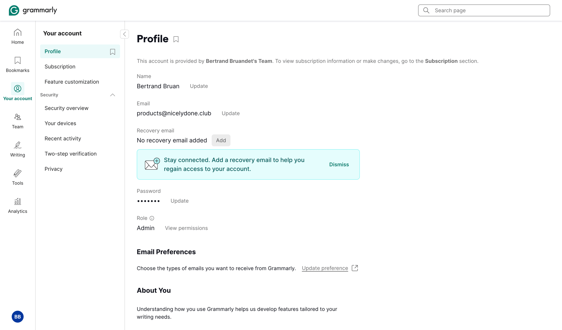Open Update preference for email settings
Image resolution: width=562 pixels, height=330 pixels.
click(325, 268)
